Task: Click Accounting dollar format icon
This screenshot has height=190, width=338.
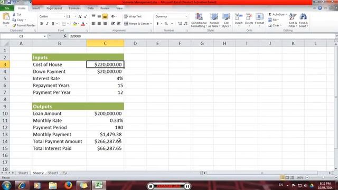Action: click(x=157, y=23)
